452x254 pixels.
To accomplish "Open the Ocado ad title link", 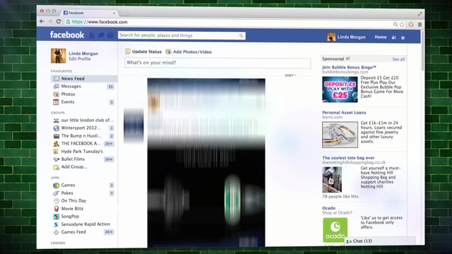I will click(328, 208).
